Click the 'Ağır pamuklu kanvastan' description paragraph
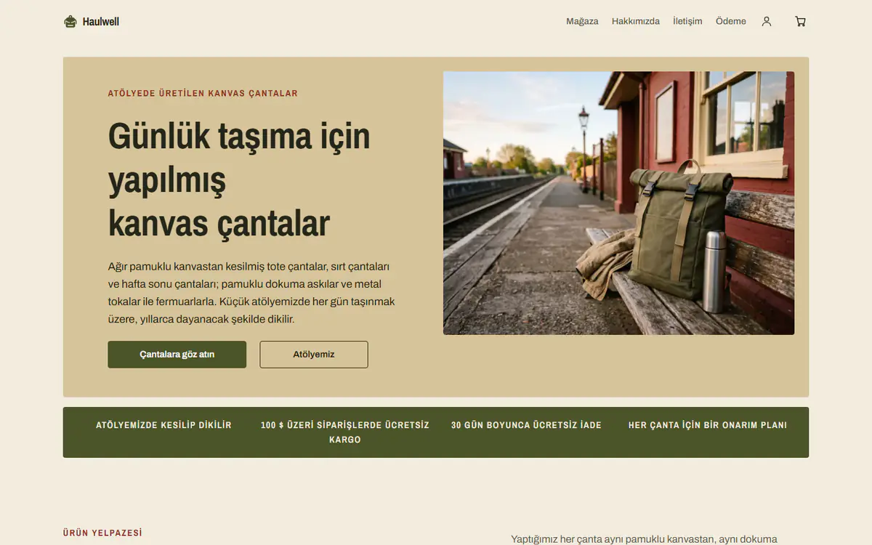 [x=251, y=293]
